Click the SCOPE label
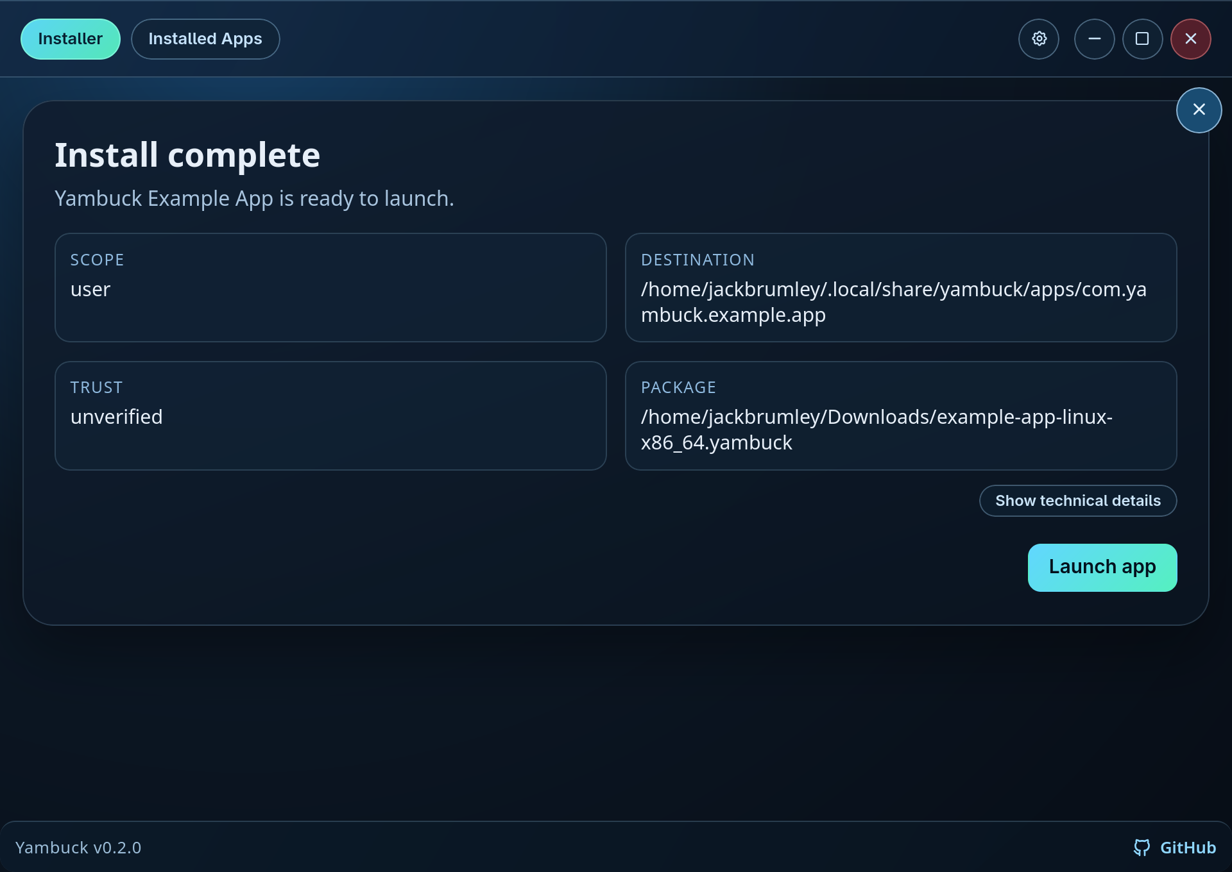 pos(98,260)
